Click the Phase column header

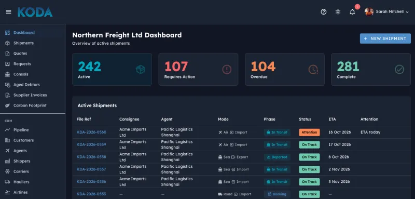[269, 119]
